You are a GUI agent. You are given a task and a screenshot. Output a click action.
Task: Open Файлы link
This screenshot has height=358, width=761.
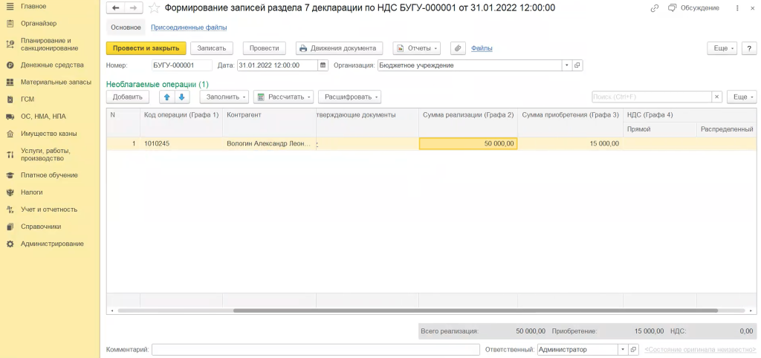[x=482, y=48]
